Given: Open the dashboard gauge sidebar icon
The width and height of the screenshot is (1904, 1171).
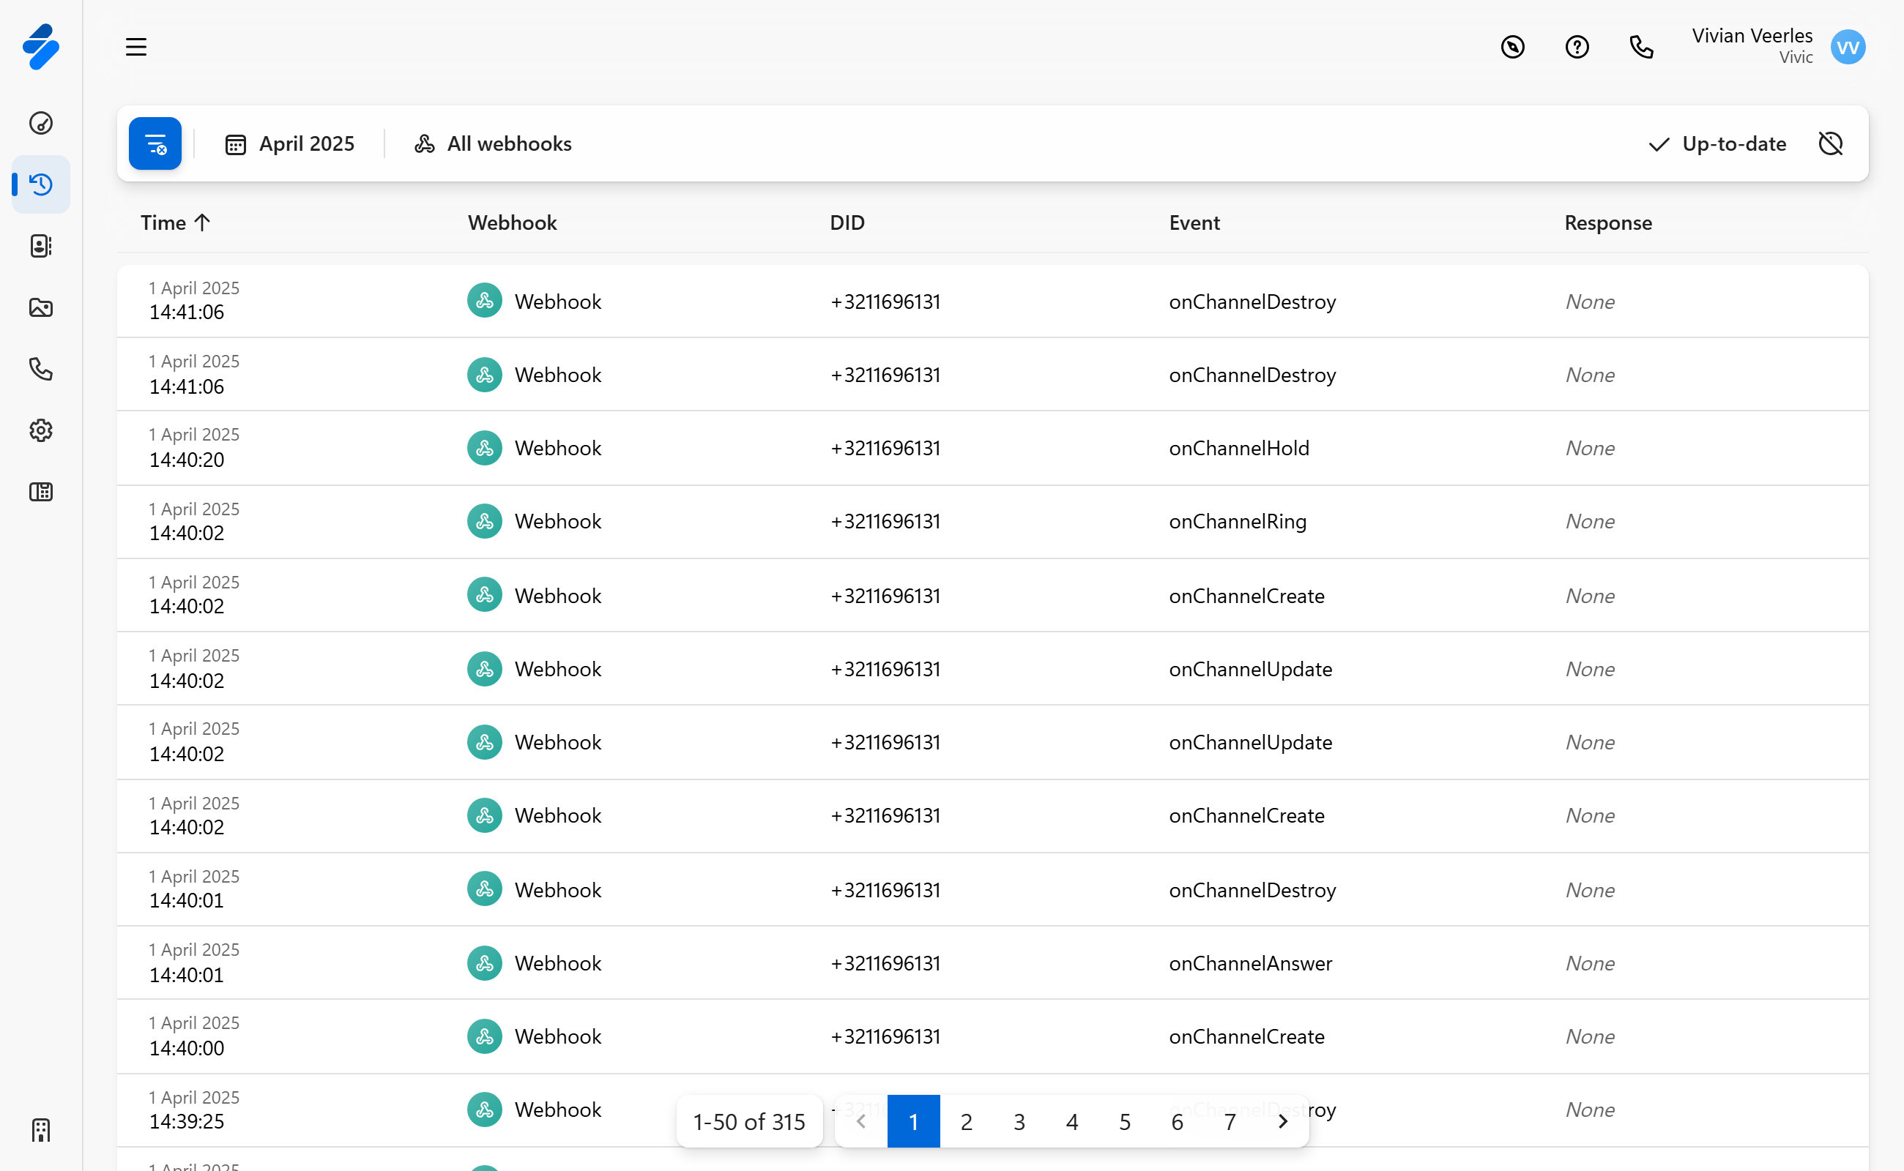Looking at the screenshot, I should [41, 123].
